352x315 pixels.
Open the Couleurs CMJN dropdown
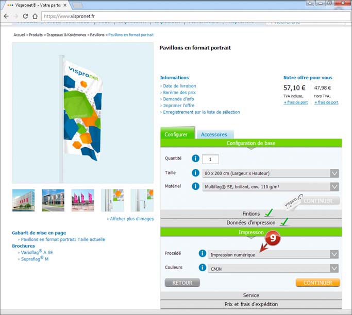click(273, 268)
